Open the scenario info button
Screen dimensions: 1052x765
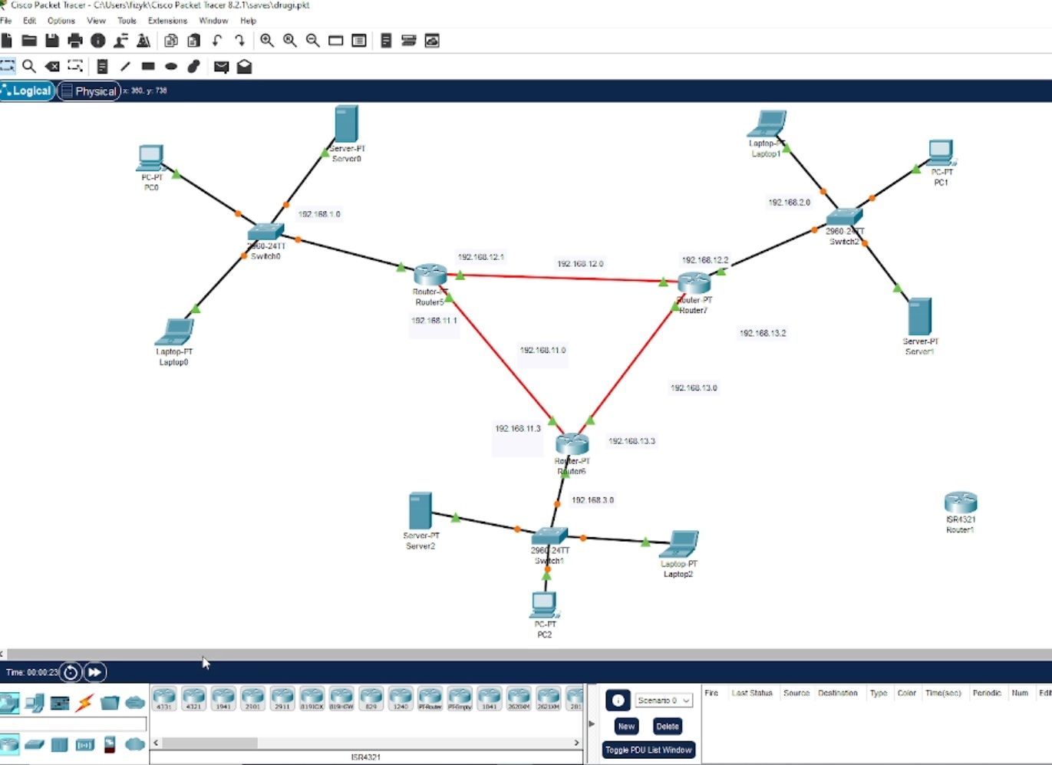618,701
